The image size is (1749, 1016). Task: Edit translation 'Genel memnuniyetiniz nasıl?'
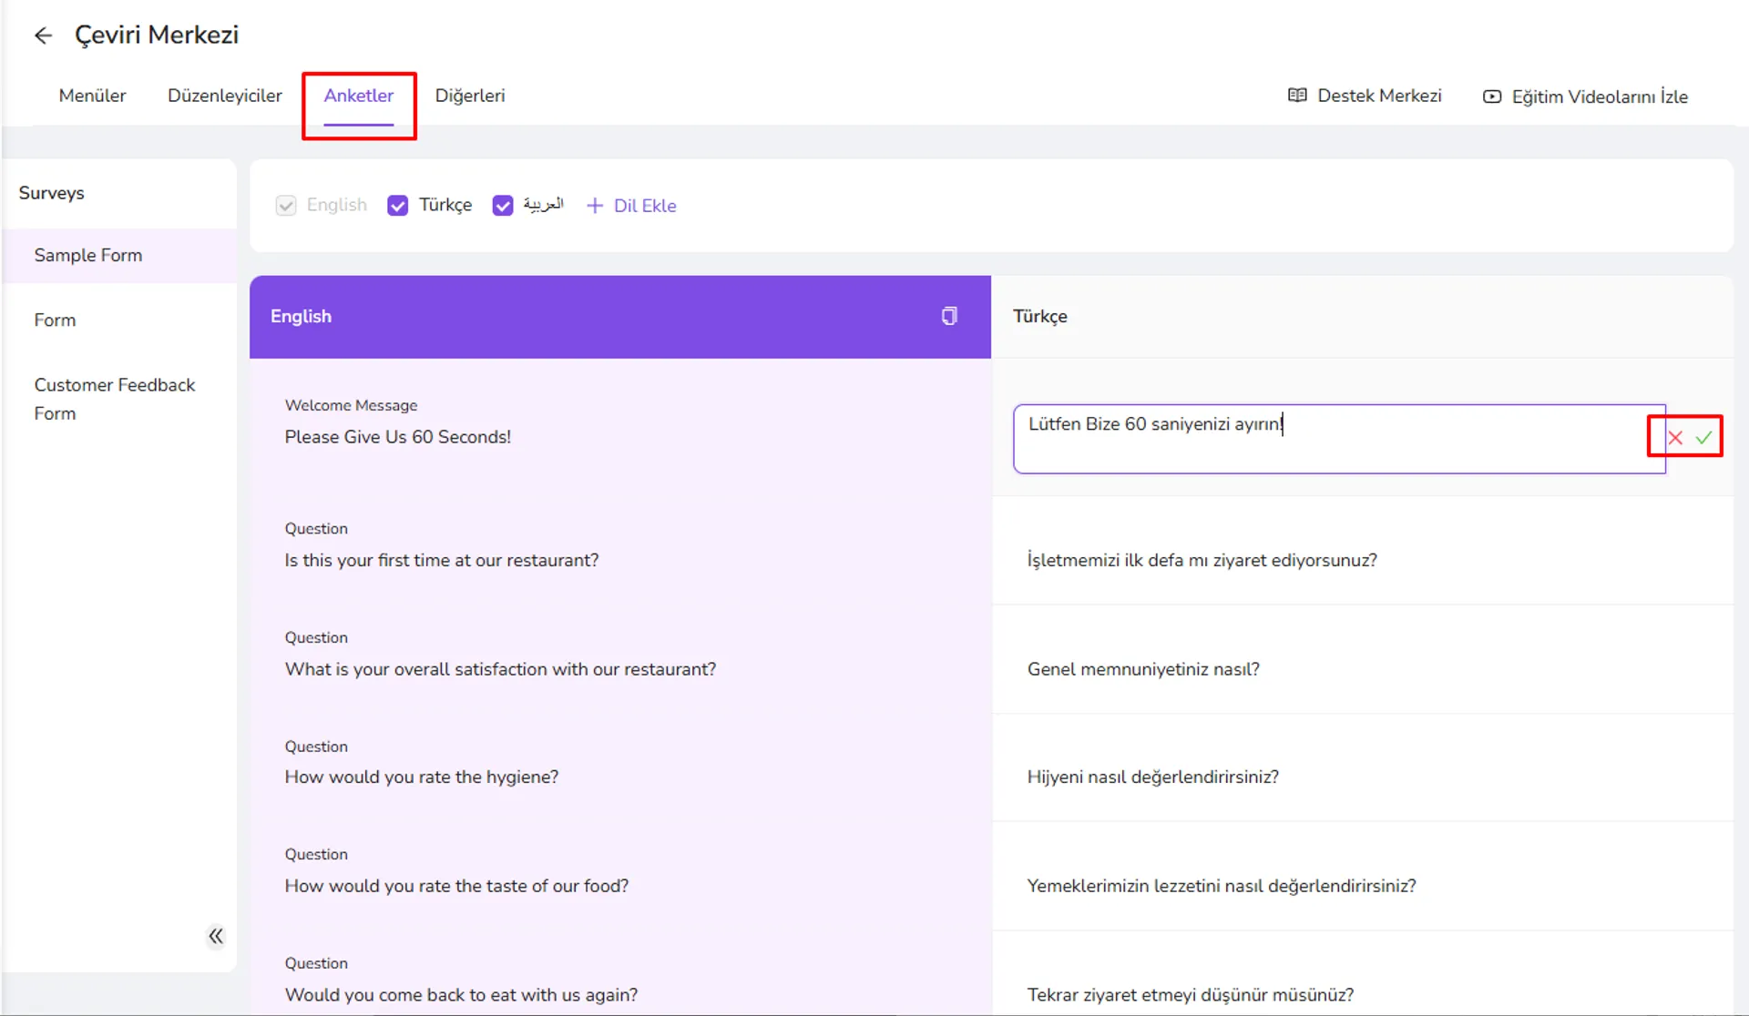pyautogui.click(x=1143, y=669)
